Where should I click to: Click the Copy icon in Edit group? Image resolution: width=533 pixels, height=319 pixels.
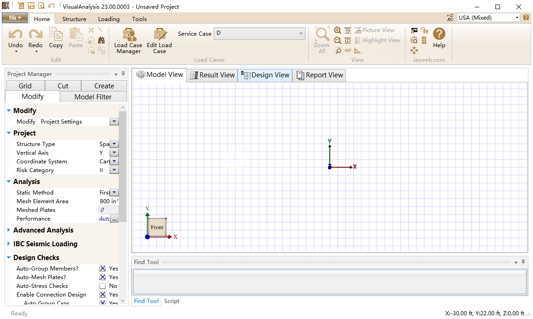[x=56, y=38]
